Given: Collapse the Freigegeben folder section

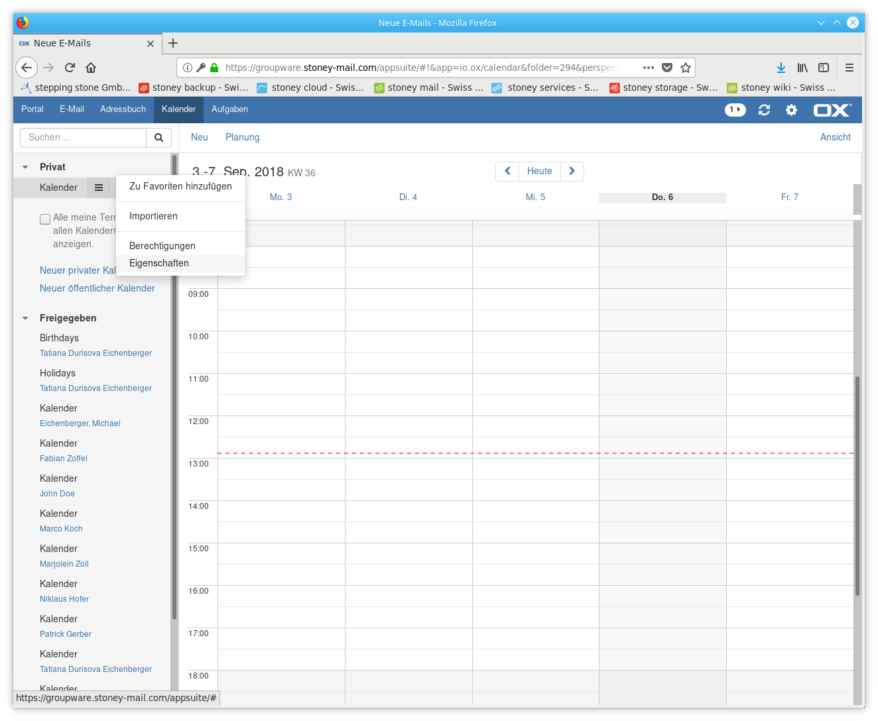Looking at the screenshot, I should pos(25,318).
